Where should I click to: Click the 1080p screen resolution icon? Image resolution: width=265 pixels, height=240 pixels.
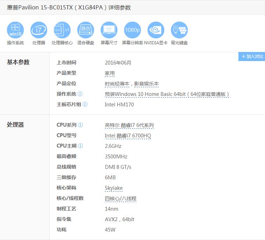[132, 30]
